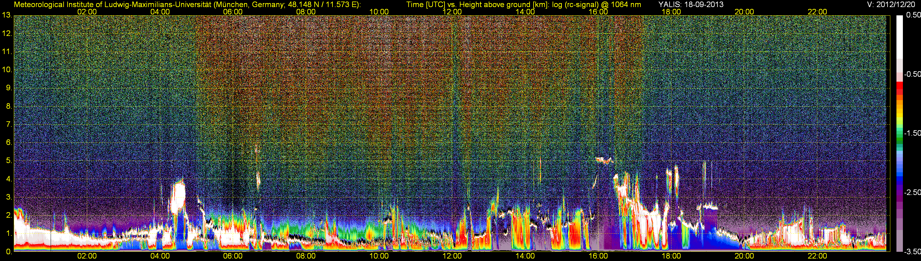Click the -2.50 value on the color scale
The width and height of the screenshot is (921, 261).
point(912,192)
